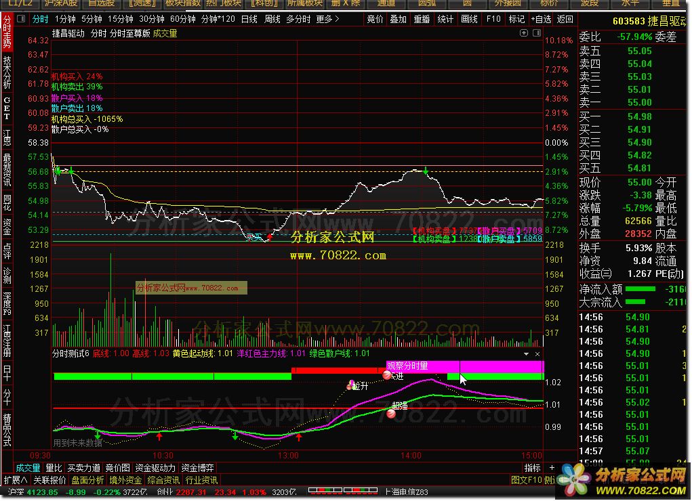Select 竞价图 bottom tab

(x=117, y=468)
